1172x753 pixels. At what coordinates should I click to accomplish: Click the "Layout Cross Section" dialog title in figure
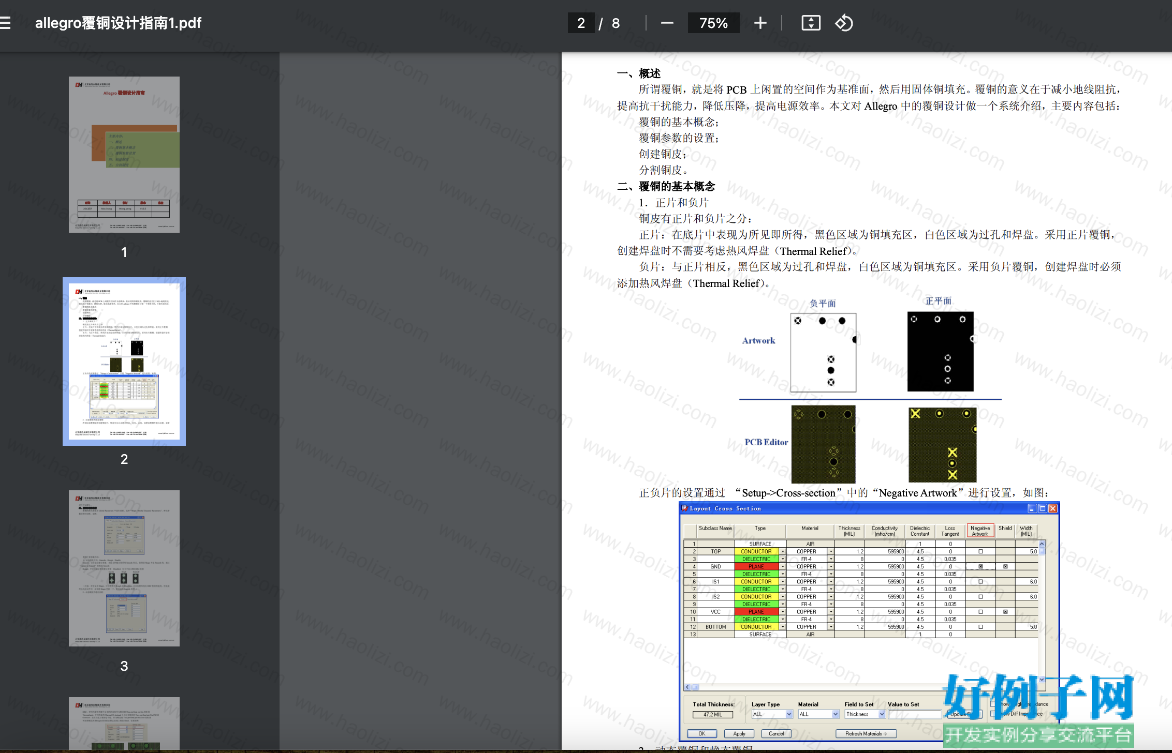[x=725, y=508]
